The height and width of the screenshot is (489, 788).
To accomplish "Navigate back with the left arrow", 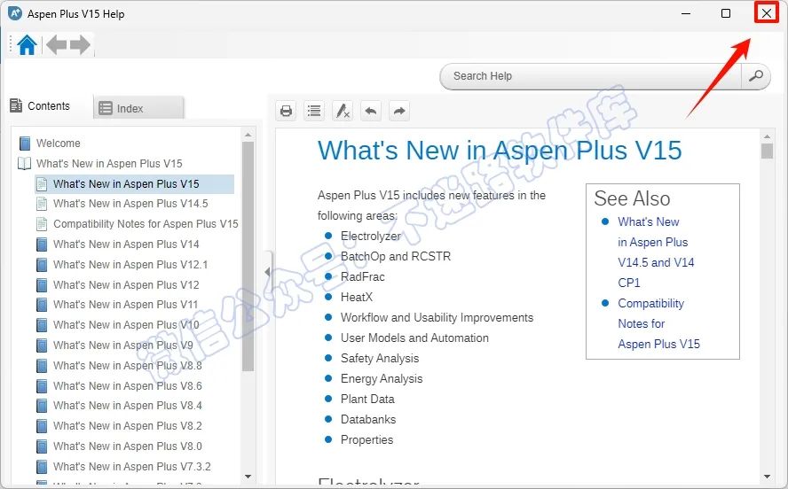I will tap(56, 45).
